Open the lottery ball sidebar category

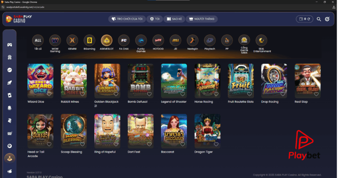tap(10, 146)
